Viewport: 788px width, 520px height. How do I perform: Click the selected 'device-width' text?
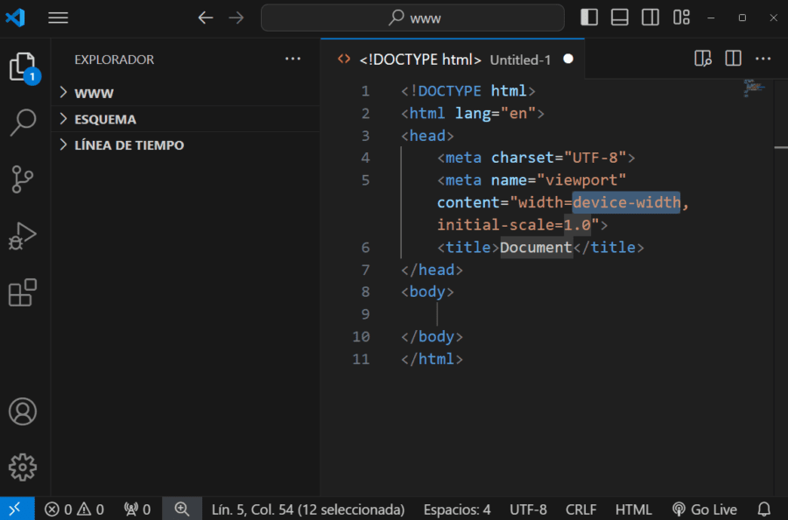[x=626, y=202]
